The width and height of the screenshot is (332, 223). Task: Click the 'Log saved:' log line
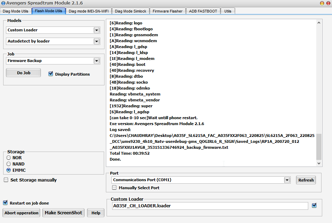point(120,130)
